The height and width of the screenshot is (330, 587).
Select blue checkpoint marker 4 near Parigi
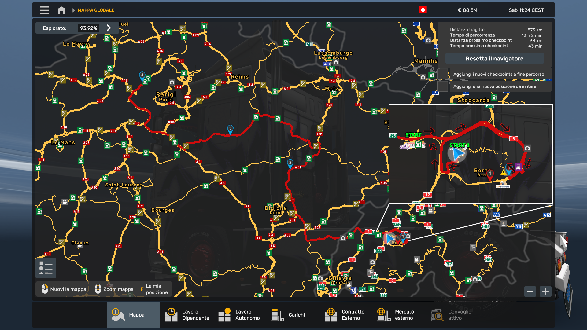point(142,75)
